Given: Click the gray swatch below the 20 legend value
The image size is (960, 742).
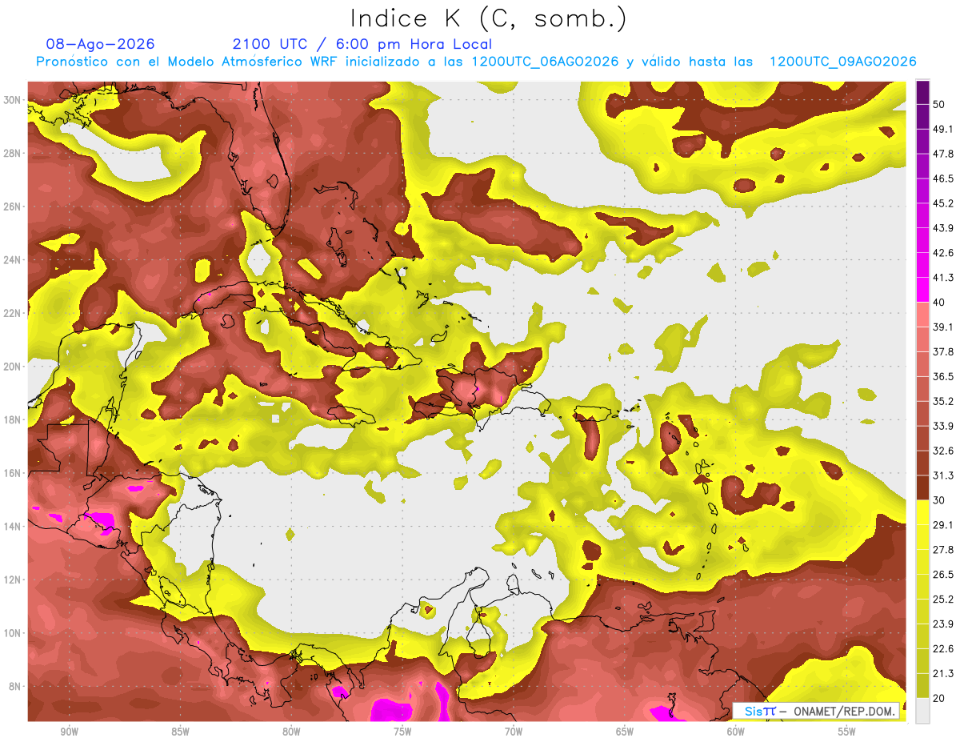Looking at the screenshot, I should (x=922, y=710).
